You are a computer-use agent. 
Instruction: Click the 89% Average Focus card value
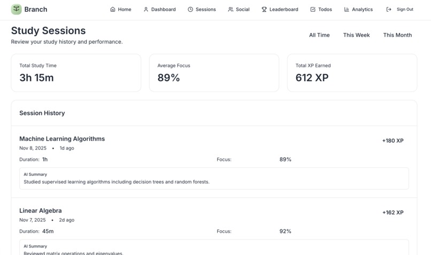point(168,78)
